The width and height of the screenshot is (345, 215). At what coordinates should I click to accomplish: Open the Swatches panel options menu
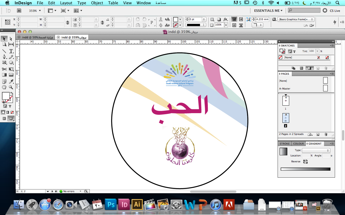point(332,46)
